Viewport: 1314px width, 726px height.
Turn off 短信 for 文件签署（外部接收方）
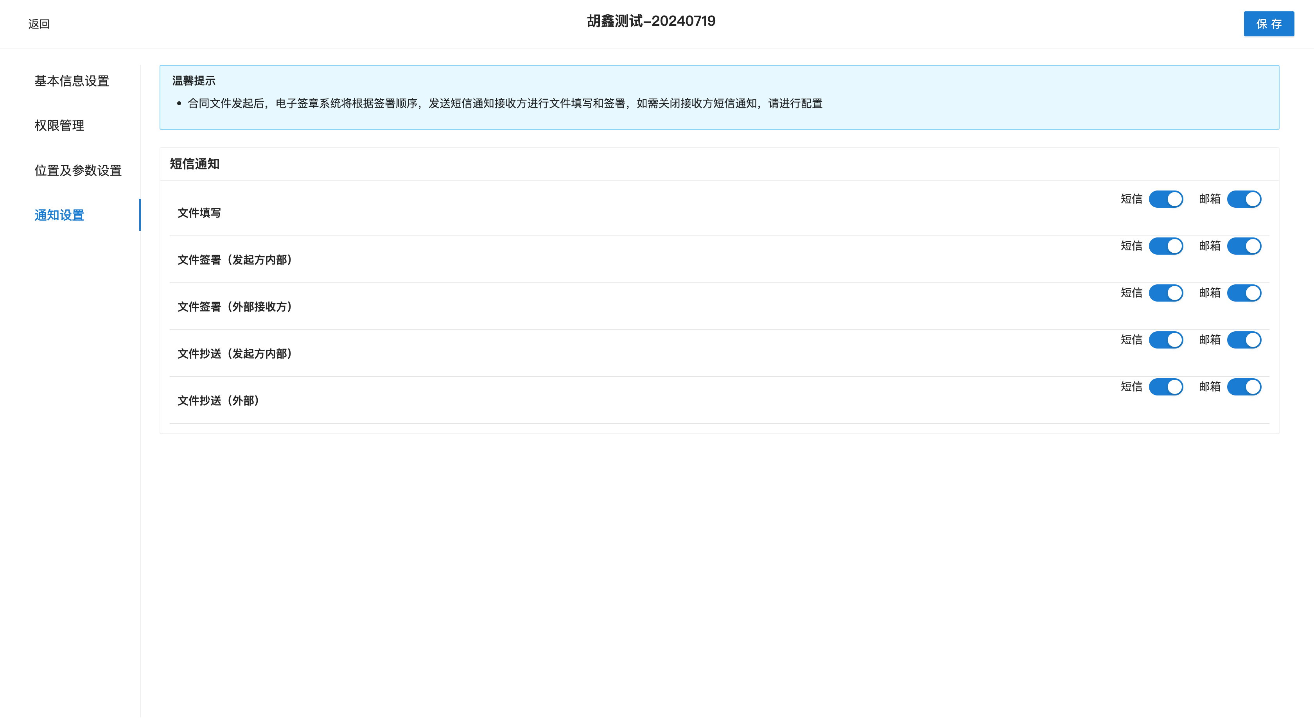pyautogui.click(x=1165, y=293)
